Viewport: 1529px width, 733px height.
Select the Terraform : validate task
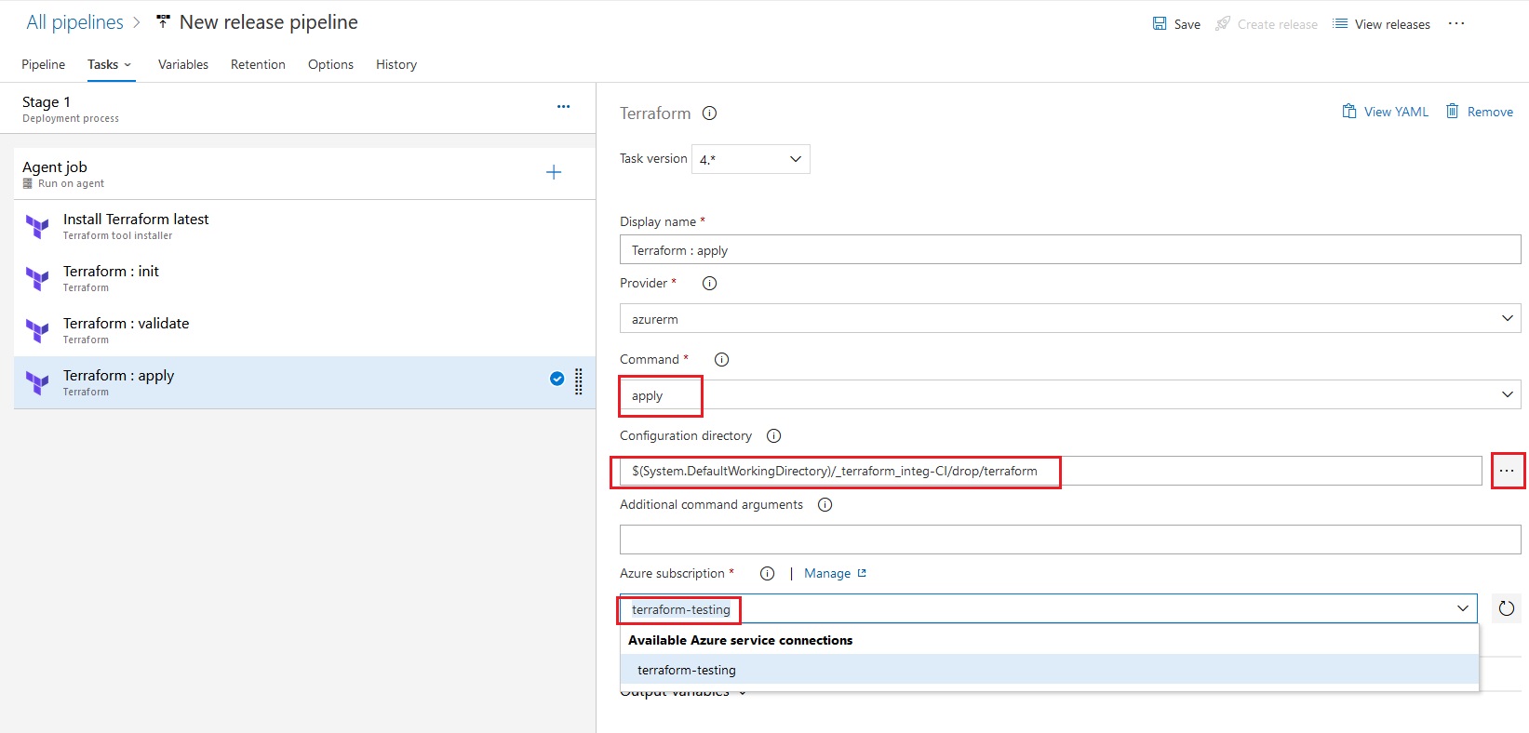tap(304, 330)
